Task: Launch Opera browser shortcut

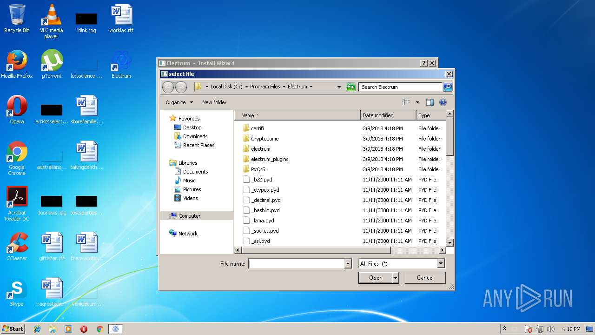Action: [17, 110]
